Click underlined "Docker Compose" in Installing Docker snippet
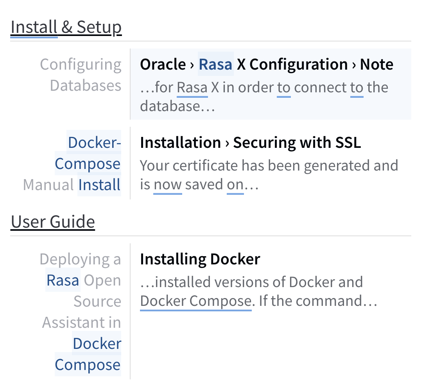 195,301
